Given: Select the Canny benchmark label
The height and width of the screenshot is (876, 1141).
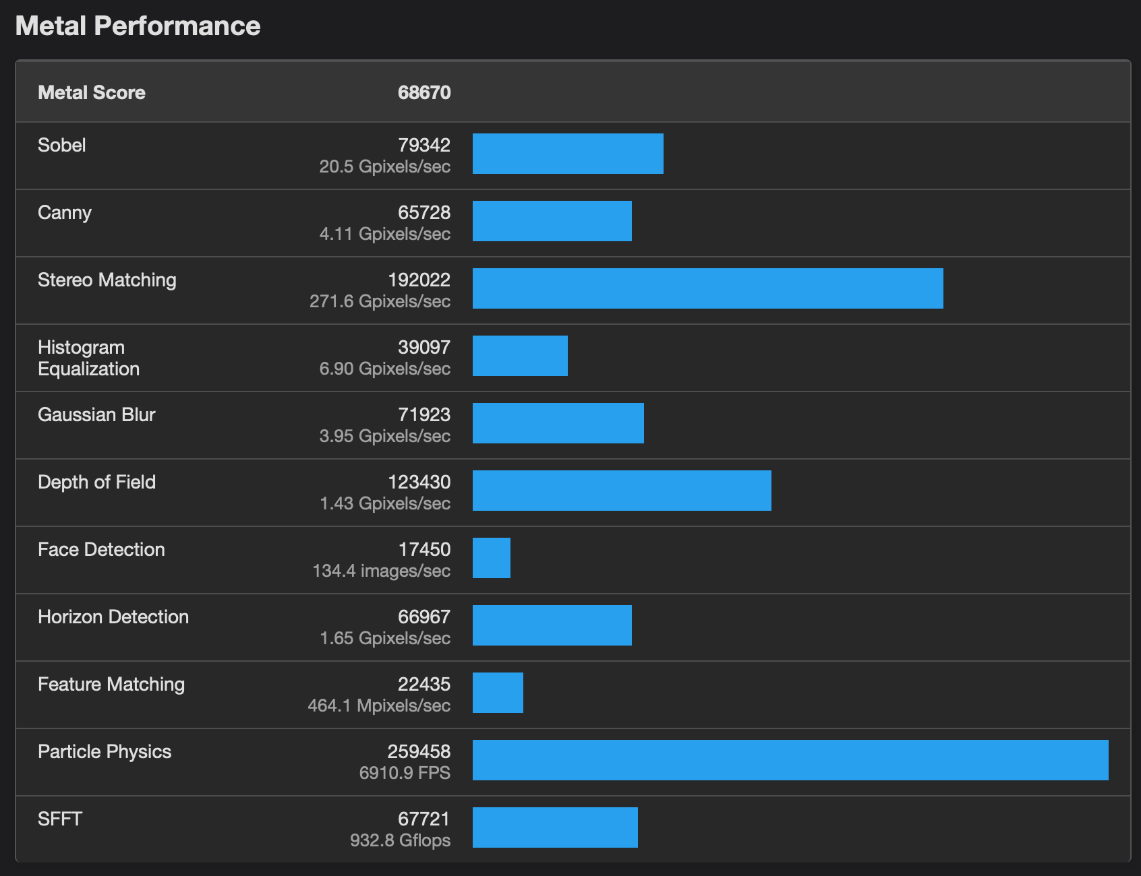Looking at the screenshot, I should pyautogui.click(x=65, y=212).
